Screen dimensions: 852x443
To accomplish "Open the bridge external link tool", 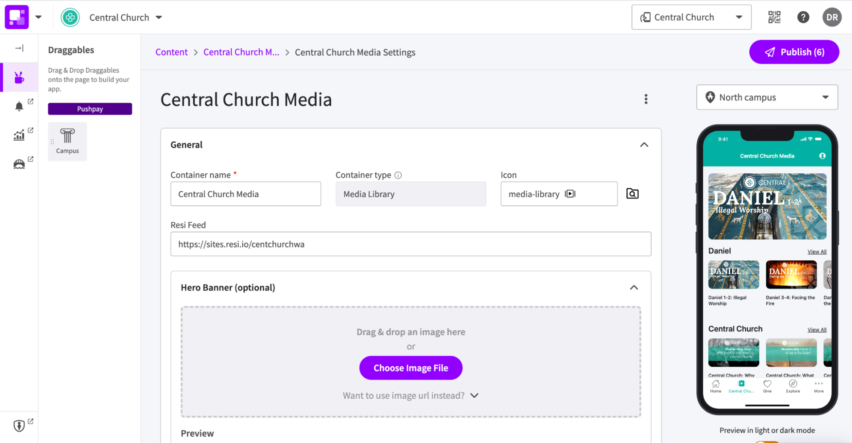I will point(19,163).
